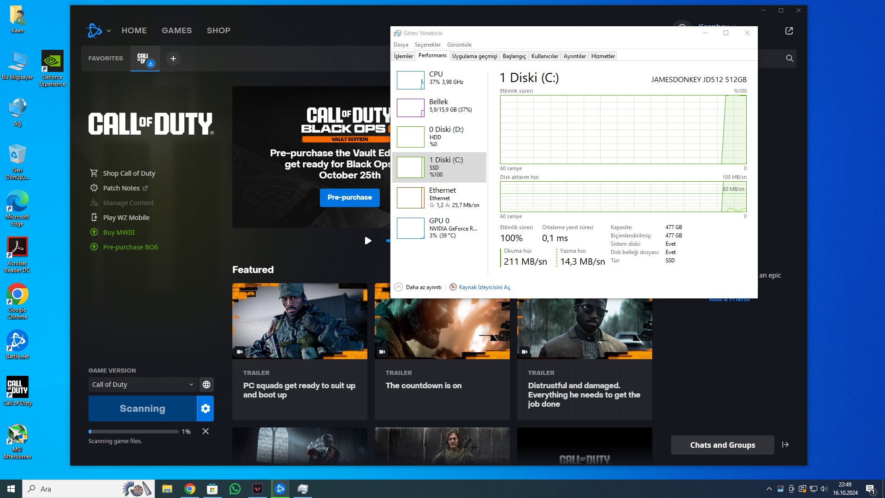Open Microsoft Edge desktop icon
885x498 pixels.
pyautogui.click(x=18, y=208)
